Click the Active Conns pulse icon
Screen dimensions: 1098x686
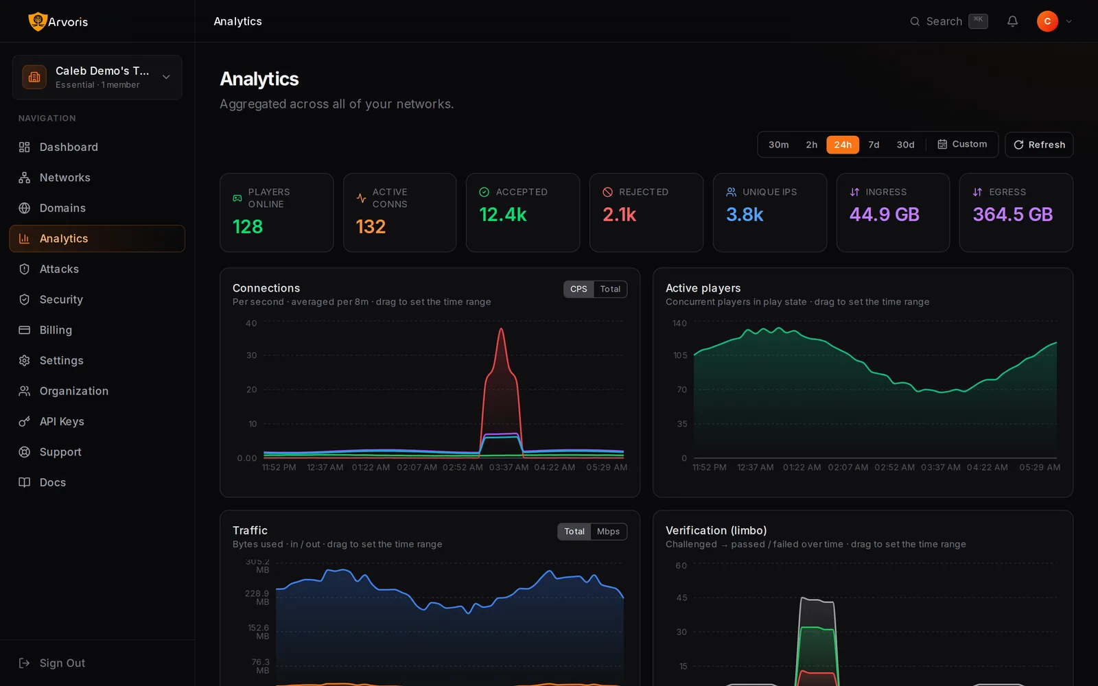(361, 198)
